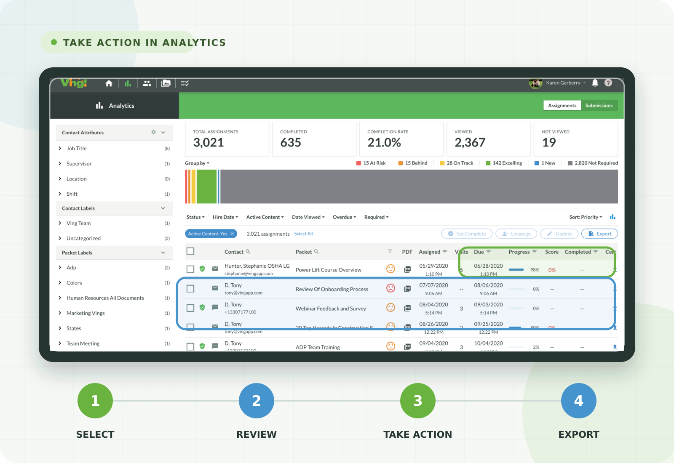
Task: Open the notifications bell
Action: click(595, 82)
